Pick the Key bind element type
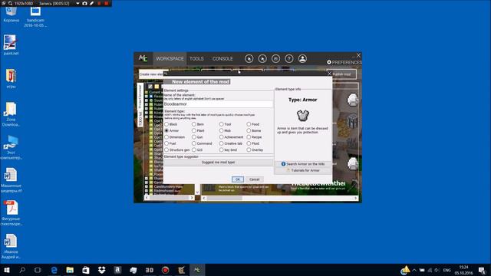491x276 pixels. 222,150
